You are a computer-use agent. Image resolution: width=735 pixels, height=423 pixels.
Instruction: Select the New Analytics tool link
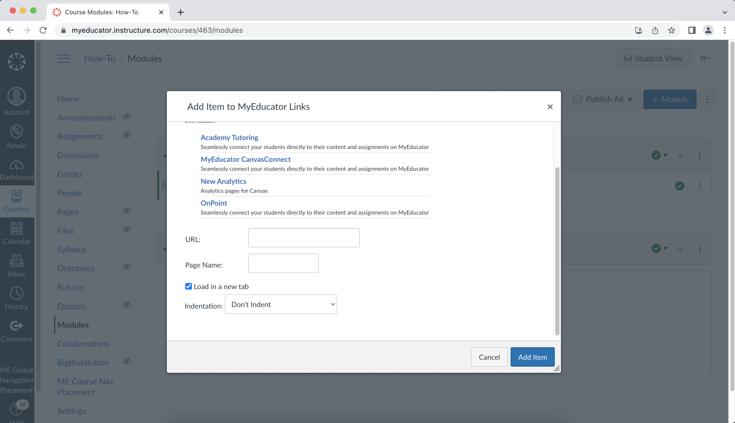pos(223,181)
